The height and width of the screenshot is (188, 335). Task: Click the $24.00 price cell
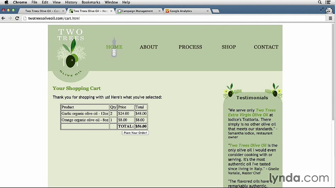coord(126,114)
